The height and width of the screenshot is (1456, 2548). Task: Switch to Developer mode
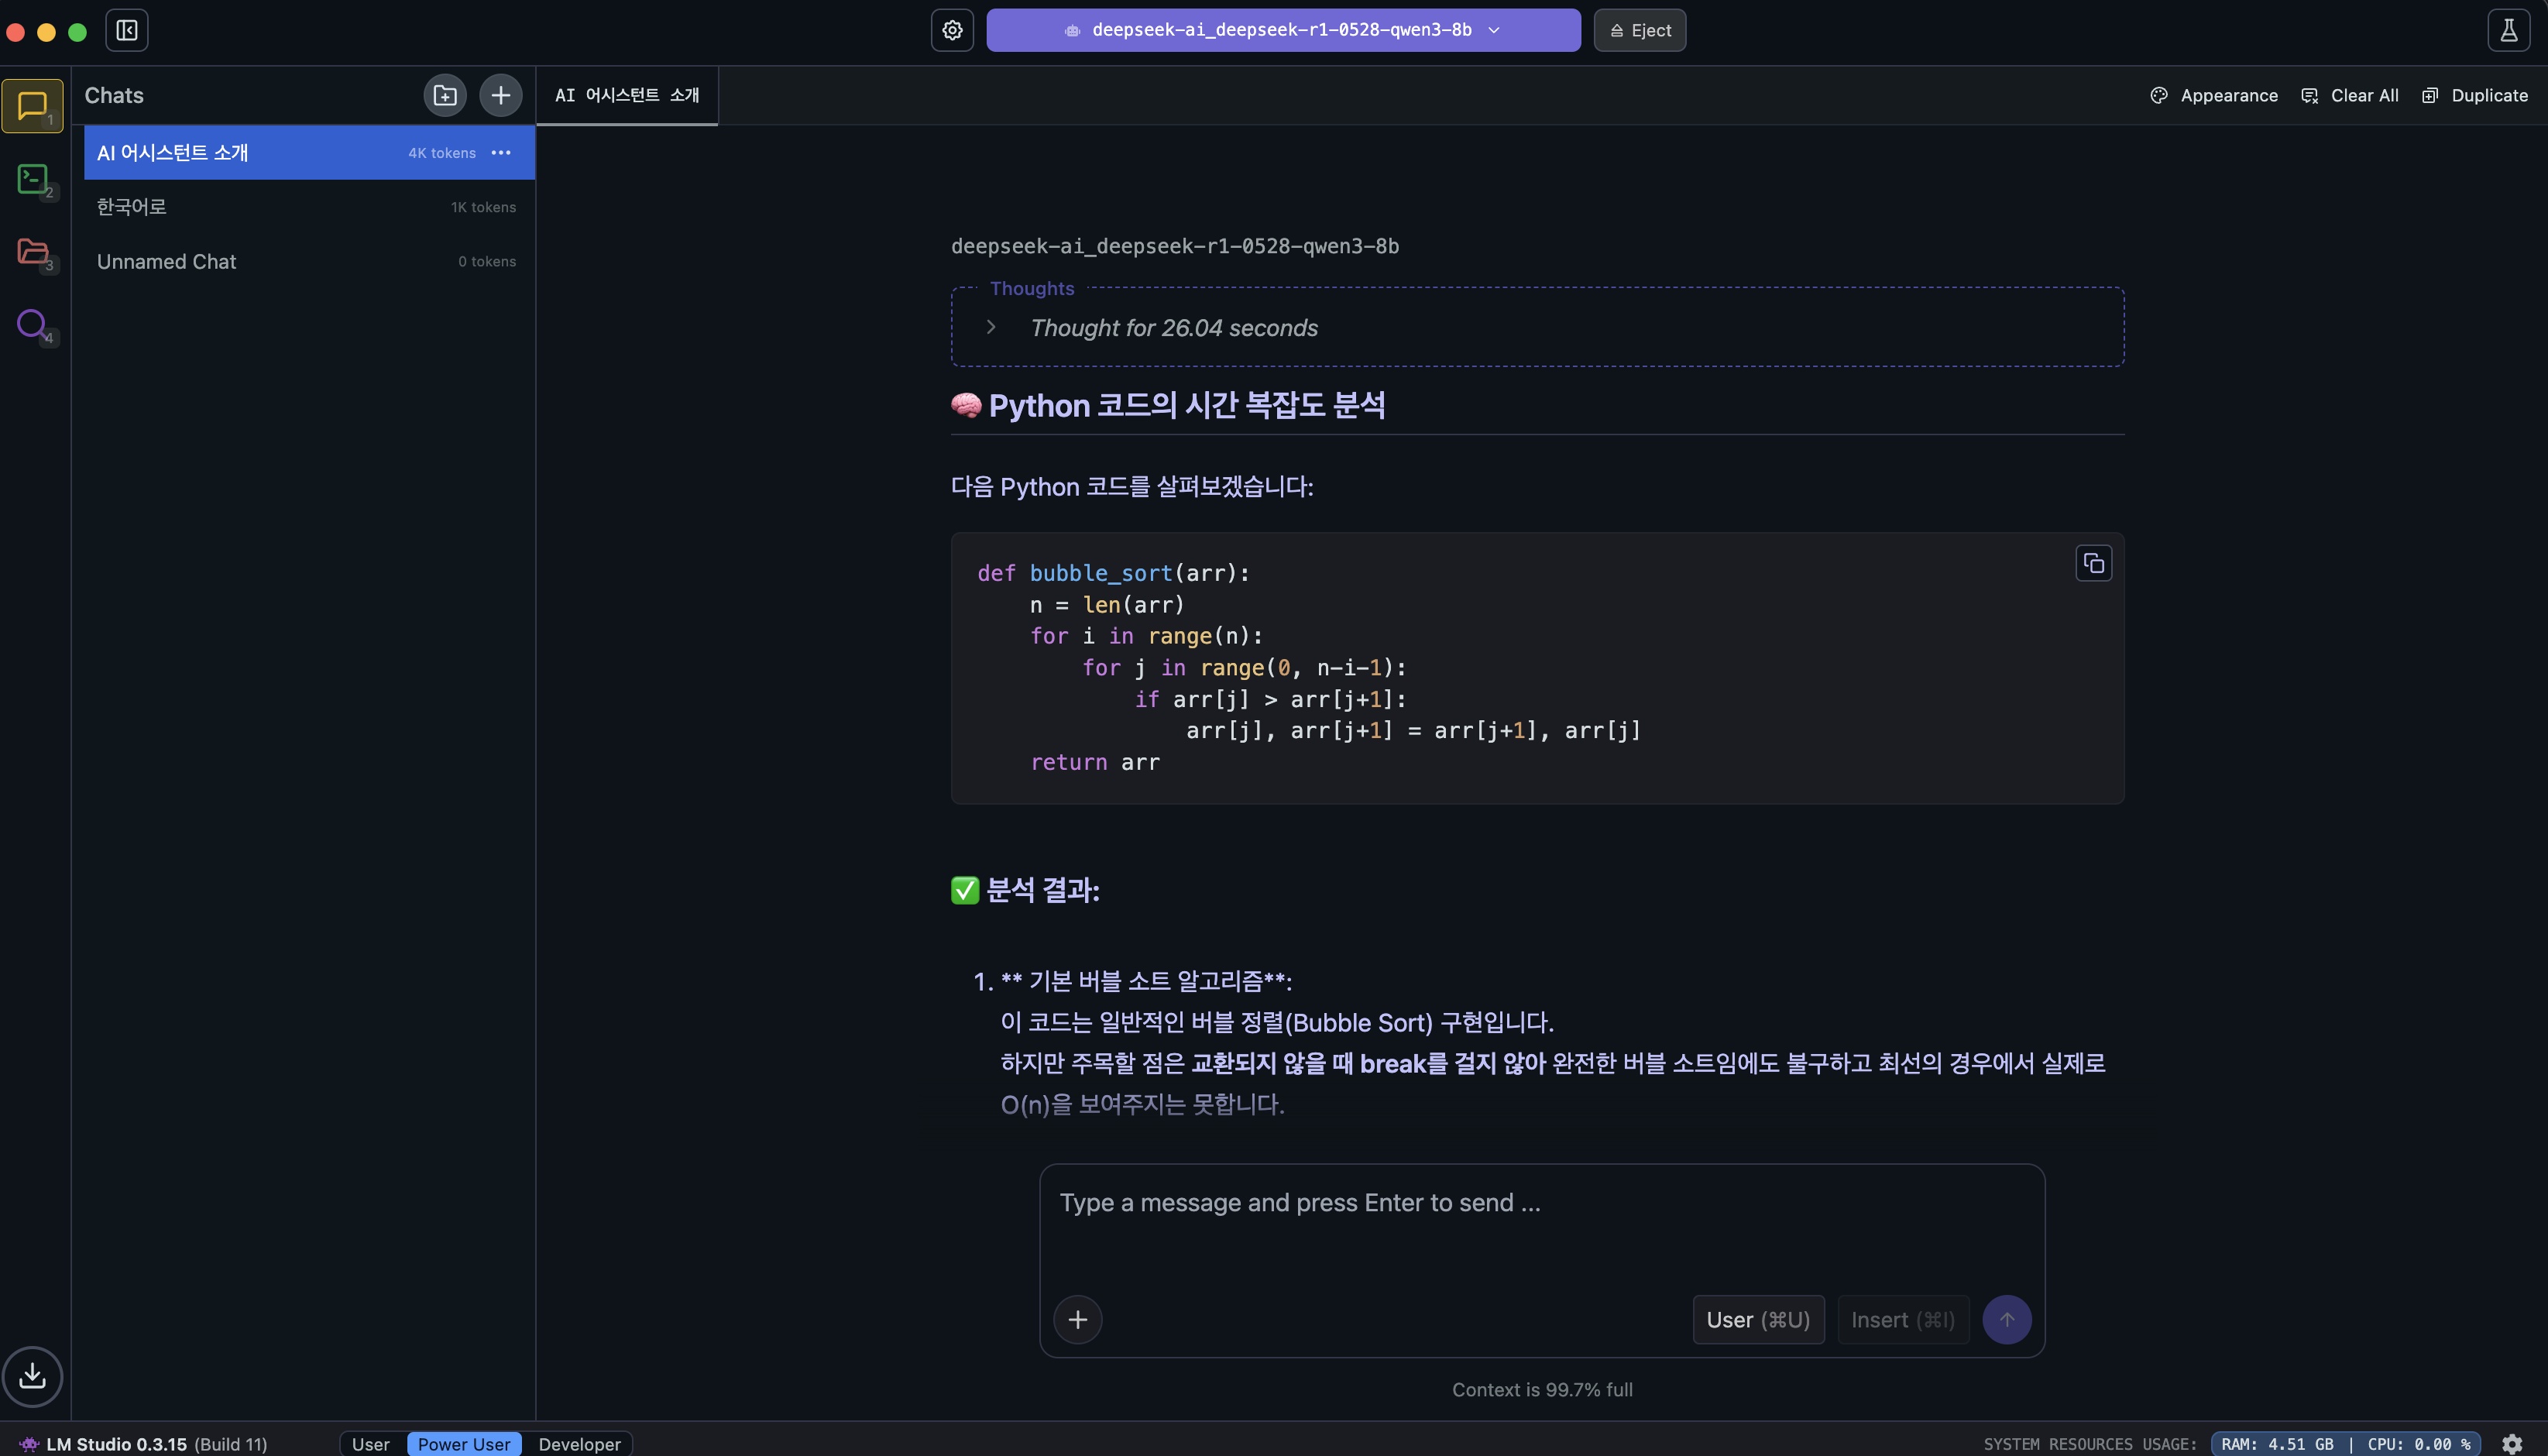click(579, 1444)
